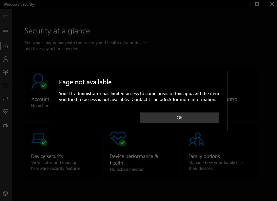Click OK in the Page not available dialog

tap(180, 118)
